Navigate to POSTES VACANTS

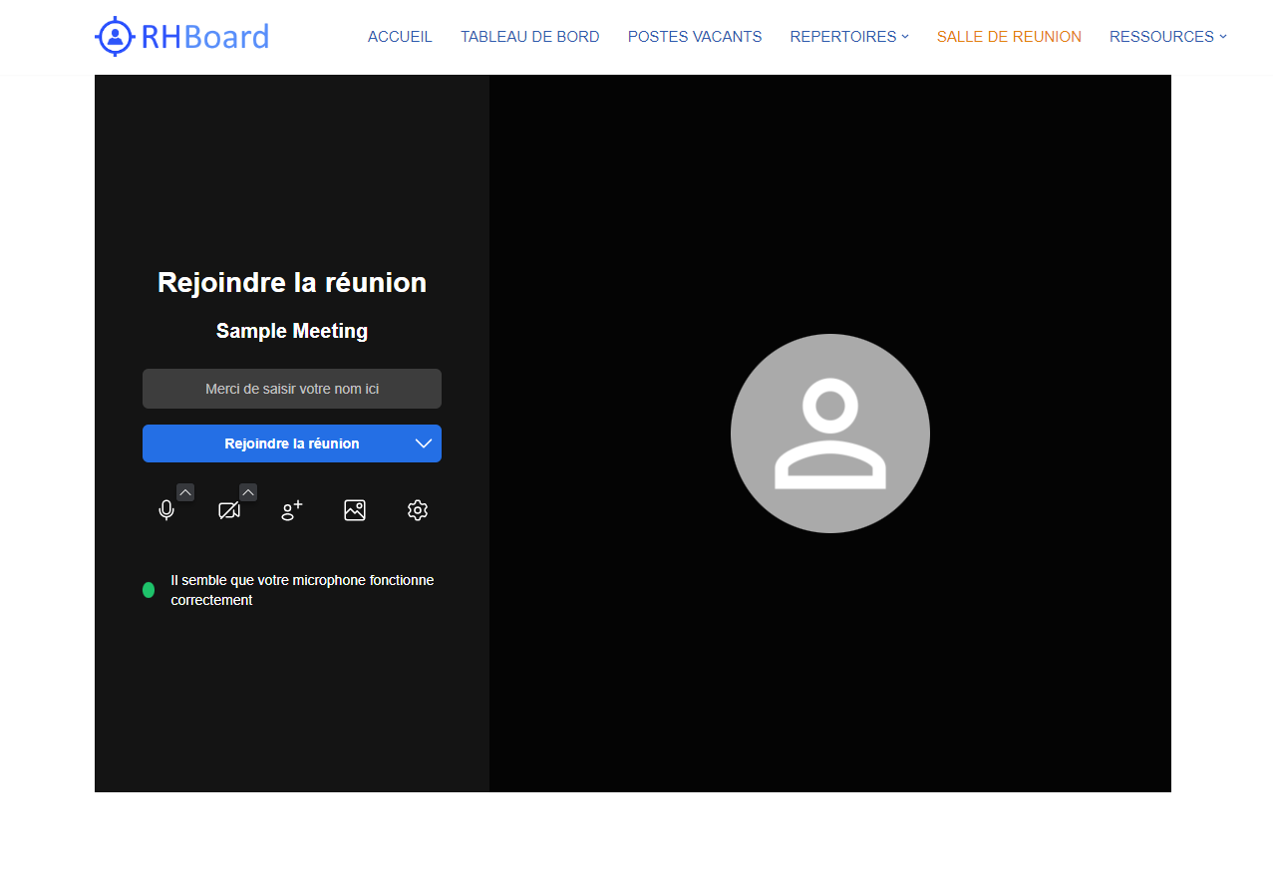point(694,37)
